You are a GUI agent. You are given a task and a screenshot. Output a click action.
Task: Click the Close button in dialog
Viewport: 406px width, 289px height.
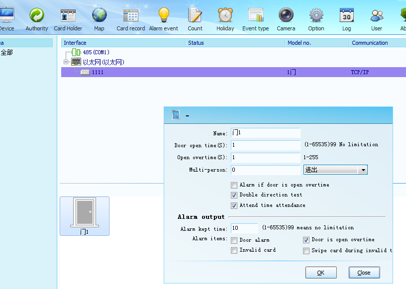tap(364, 273)
